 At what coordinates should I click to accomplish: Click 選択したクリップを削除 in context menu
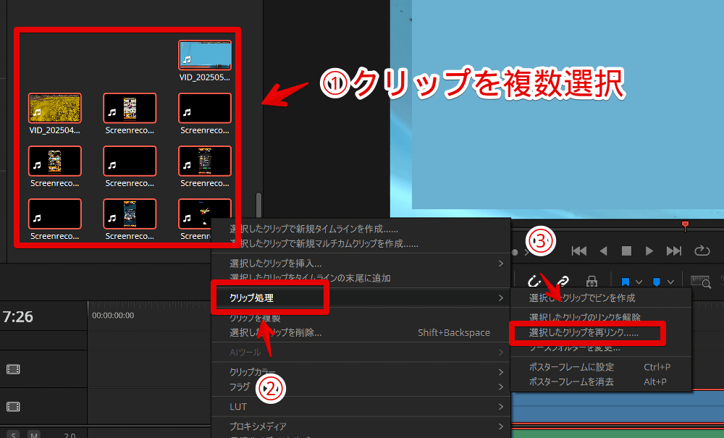pos(275,333)
